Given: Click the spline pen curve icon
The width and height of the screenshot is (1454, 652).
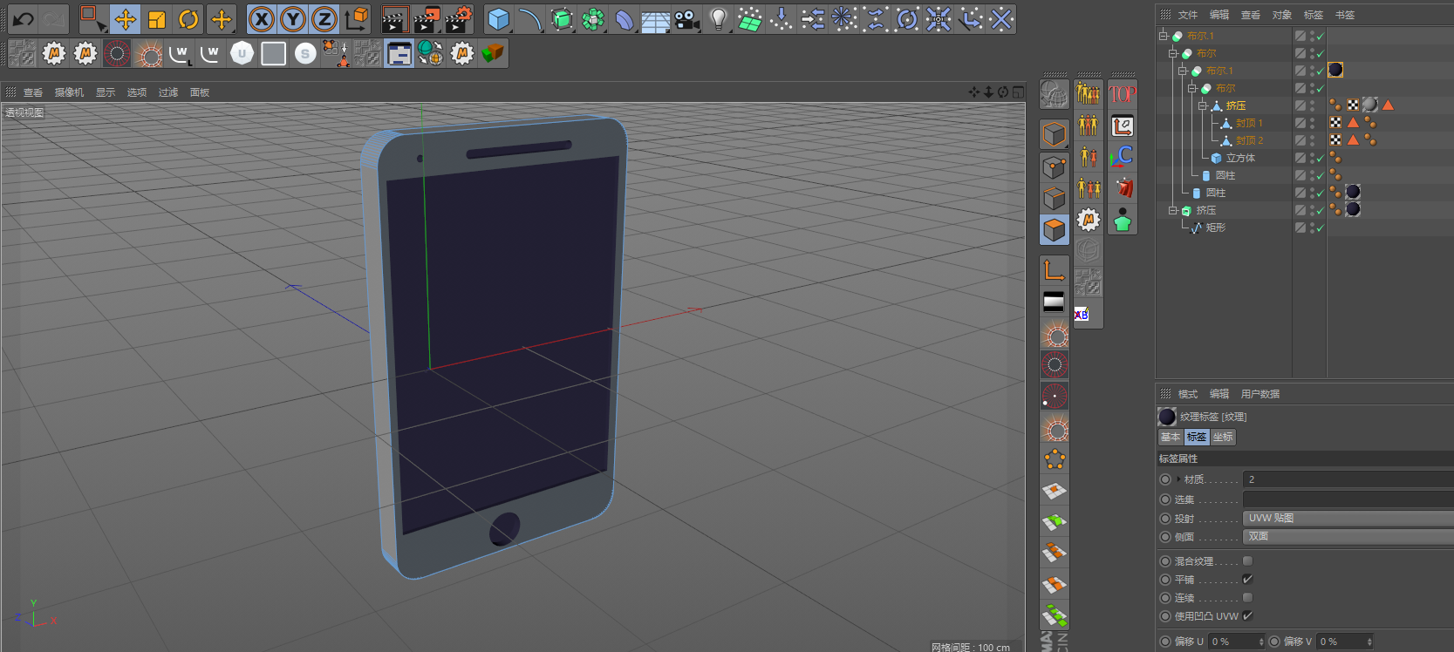Looking at the screenshot, I should [x=529, y=19].
